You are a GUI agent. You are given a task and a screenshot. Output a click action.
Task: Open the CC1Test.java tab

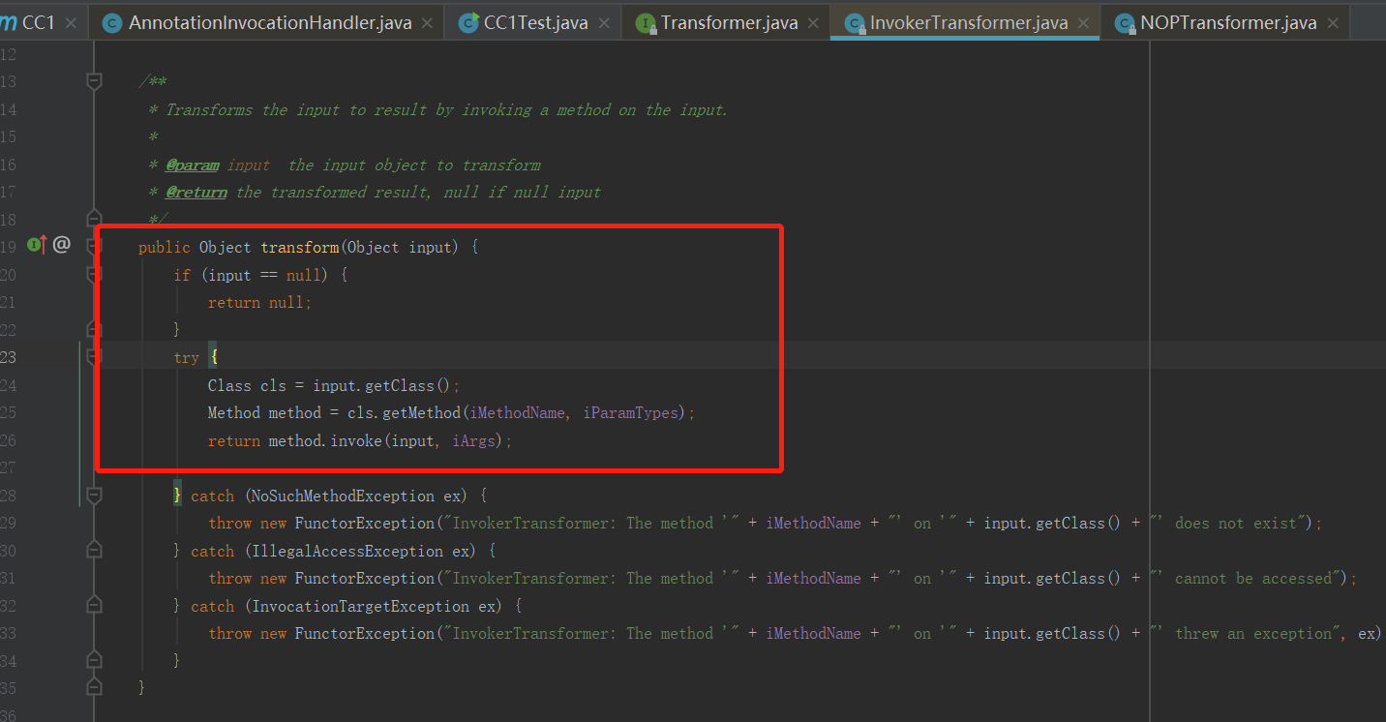pyautogui.click(x=534, y=22)
